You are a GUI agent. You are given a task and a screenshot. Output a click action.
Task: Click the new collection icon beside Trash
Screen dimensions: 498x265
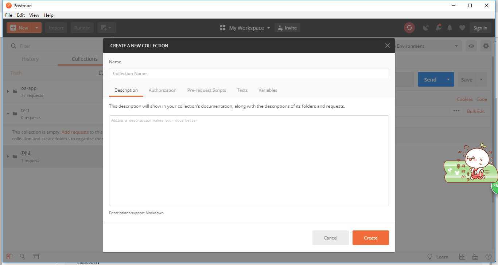[x=101, y=73]
